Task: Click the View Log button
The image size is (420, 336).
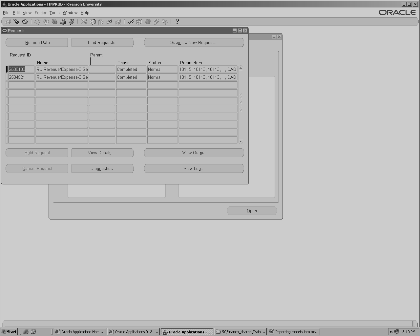Action: [x=194, y=169]
